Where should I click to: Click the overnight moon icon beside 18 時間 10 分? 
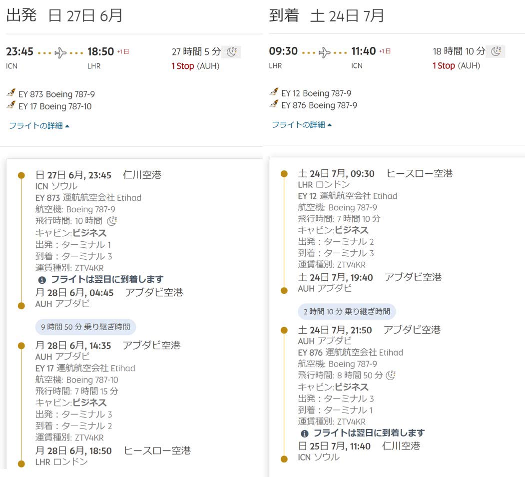coord(496,51)
